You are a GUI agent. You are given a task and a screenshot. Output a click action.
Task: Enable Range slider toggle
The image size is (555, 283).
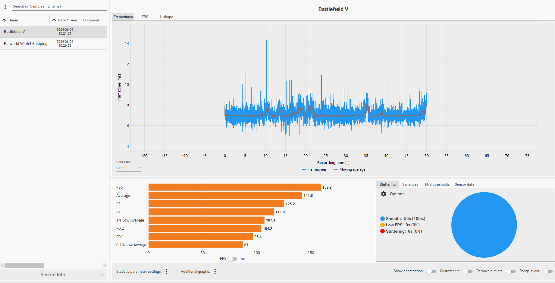(548, 271)
